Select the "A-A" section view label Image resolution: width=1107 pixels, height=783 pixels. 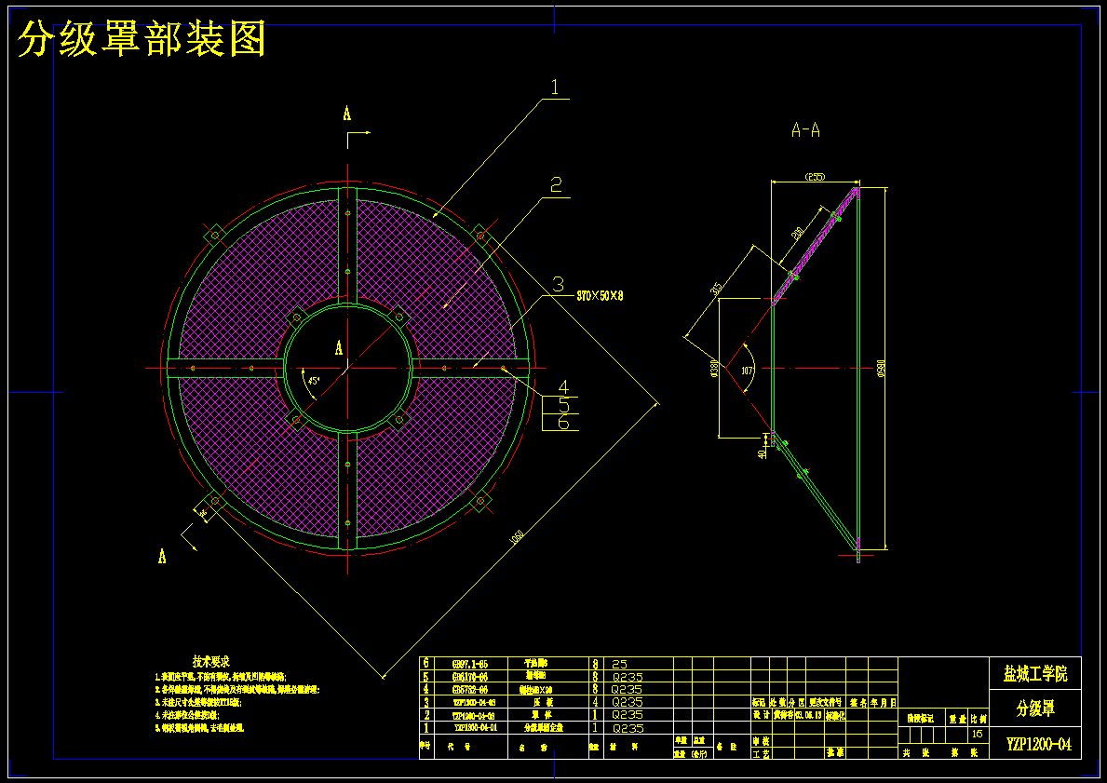[x=805, y=130]
